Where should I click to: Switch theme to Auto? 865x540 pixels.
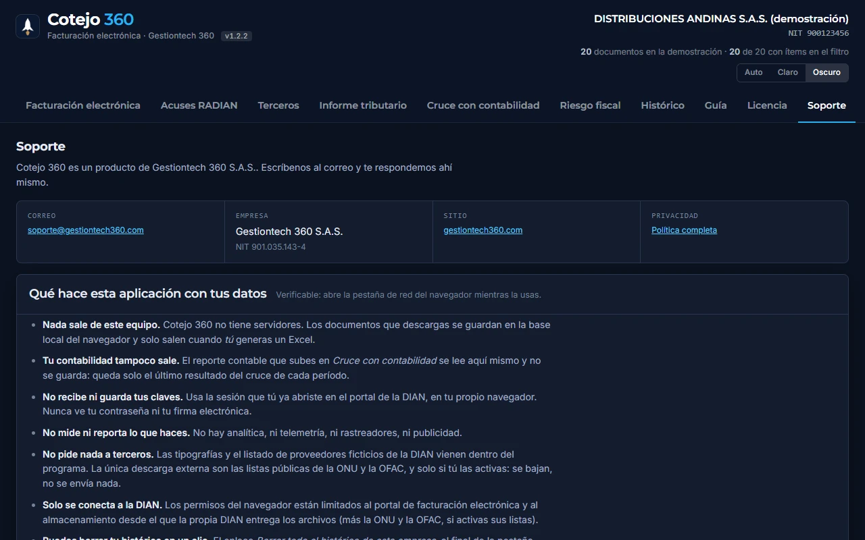click(753, 72)
